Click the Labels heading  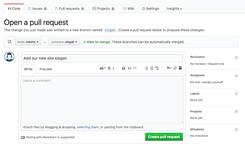[x=195, y=94]
